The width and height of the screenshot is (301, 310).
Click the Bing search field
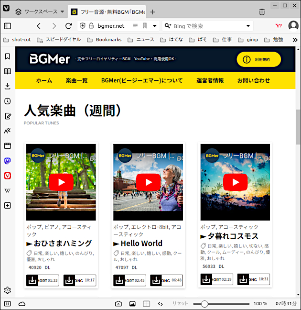pos(207,26)
